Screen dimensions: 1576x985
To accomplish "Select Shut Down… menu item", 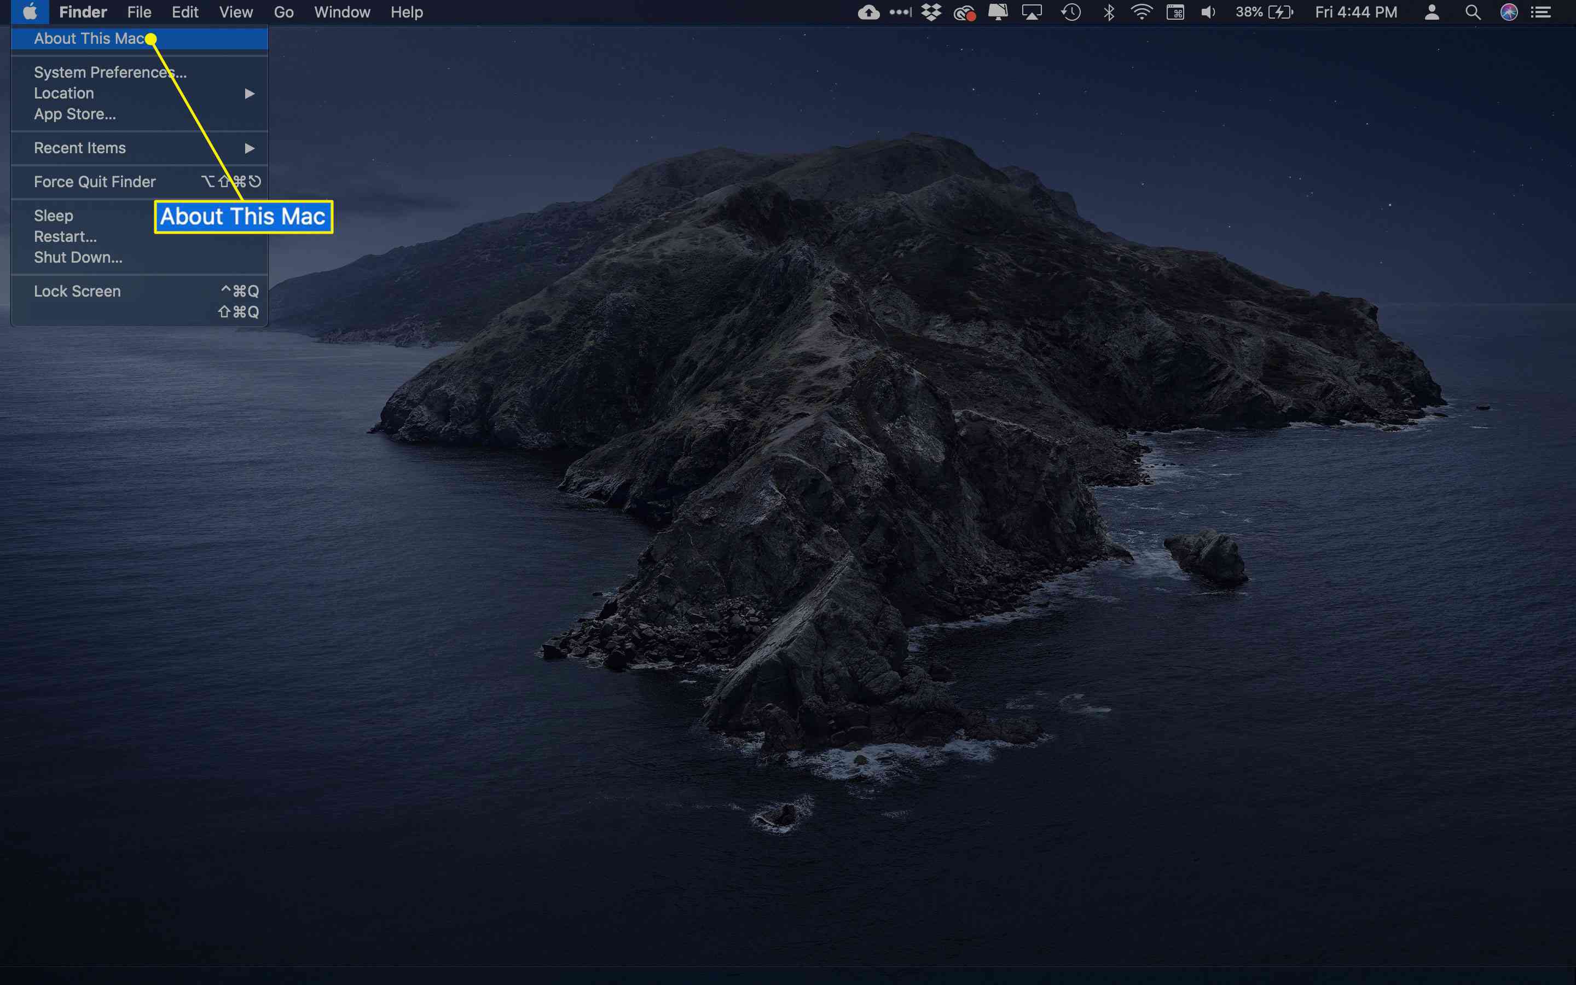I will point(140,257).
